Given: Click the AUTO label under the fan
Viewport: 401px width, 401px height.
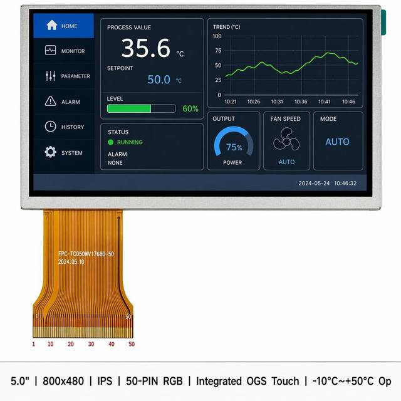Looking at the screenshot, I should point(286,162).
